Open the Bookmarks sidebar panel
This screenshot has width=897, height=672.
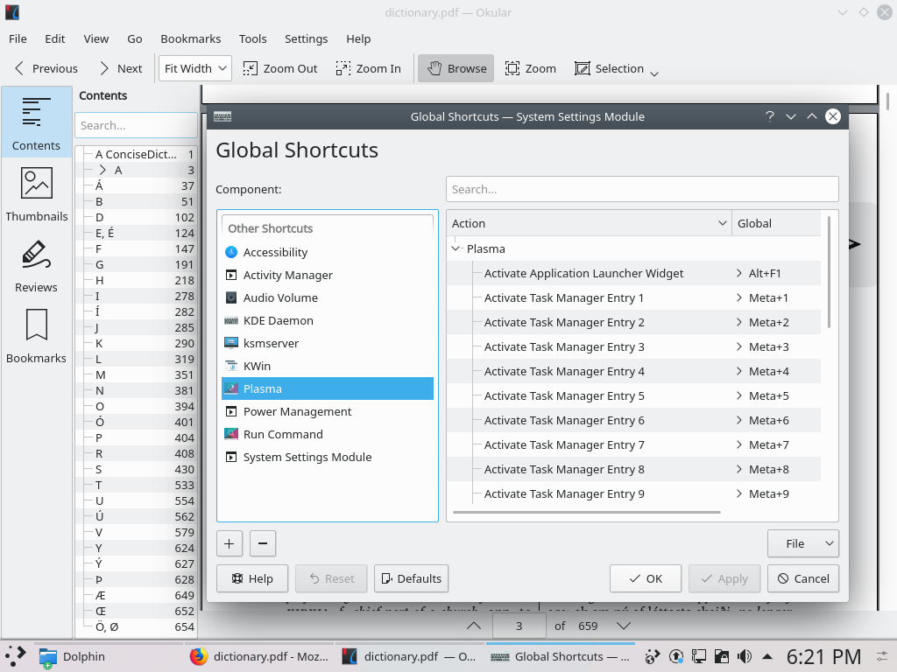point(36,337)
